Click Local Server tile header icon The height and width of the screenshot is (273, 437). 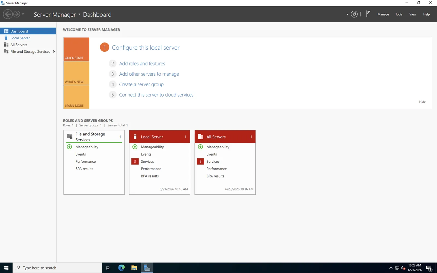(135, 136)
